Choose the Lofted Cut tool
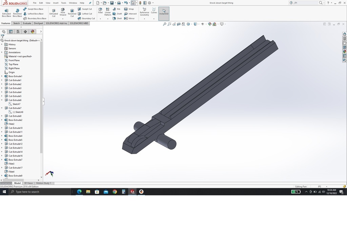Screen dimensions: 347x230 pos(85,14)
